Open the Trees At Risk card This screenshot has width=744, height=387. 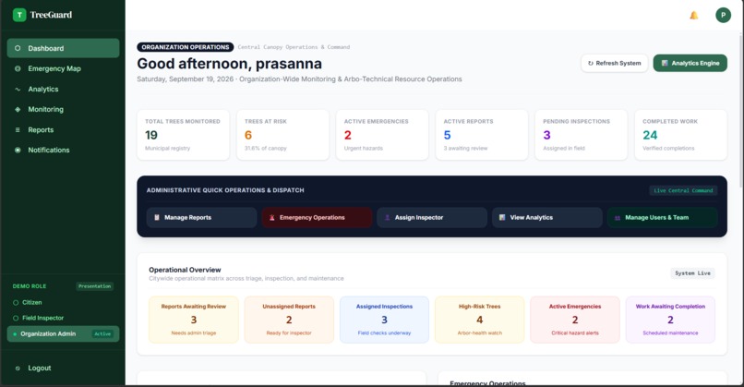(x=282, y=135)
